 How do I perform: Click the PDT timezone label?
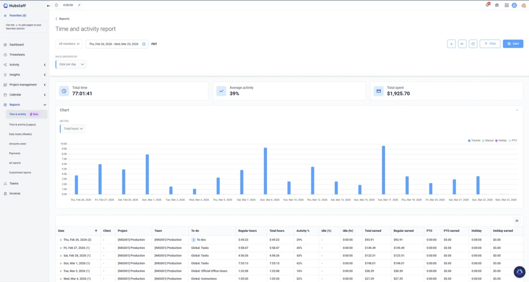point(154,44)
